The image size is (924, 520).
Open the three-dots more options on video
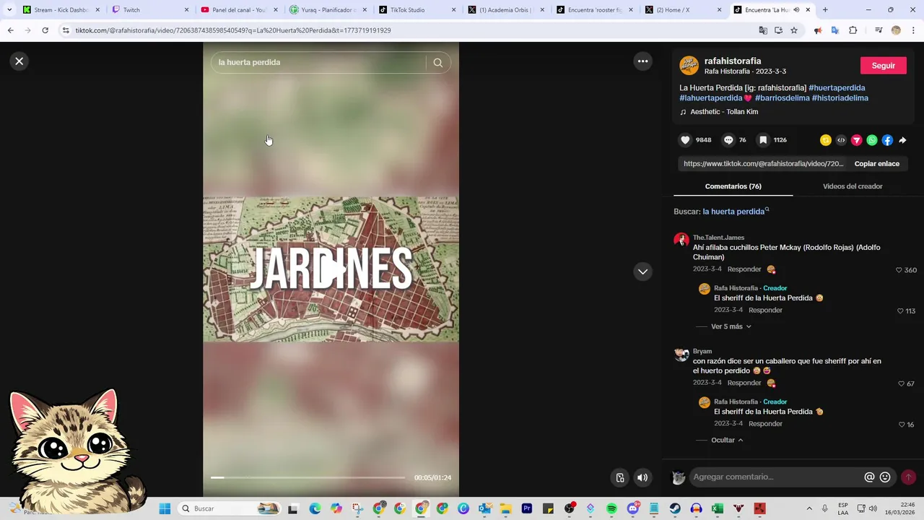tap(642, 61)
